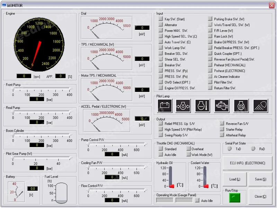
Task: Toggle the Parking Brake SW (W) checkbox
Action: tap(211, 19)
